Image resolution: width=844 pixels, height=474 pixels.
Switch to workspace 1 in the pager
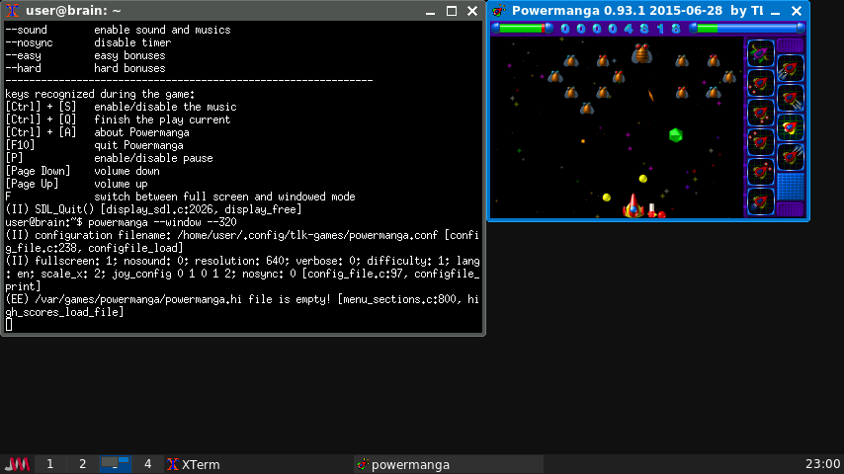tap(50, 464)
